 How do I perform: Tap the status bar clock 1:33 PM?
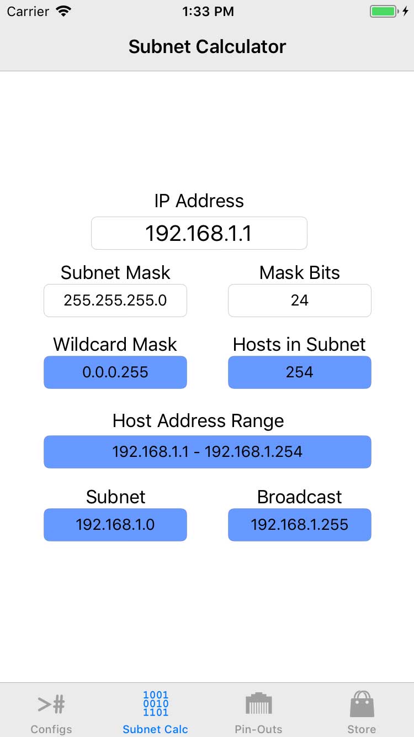pos(208,12)
